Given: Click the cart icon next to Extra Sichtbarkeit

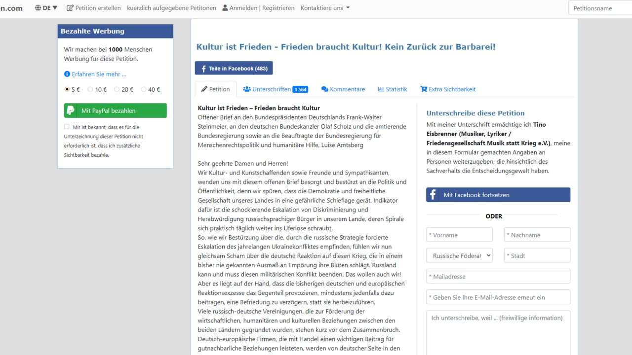Looking at the screenshot, I should click(423, 89).
